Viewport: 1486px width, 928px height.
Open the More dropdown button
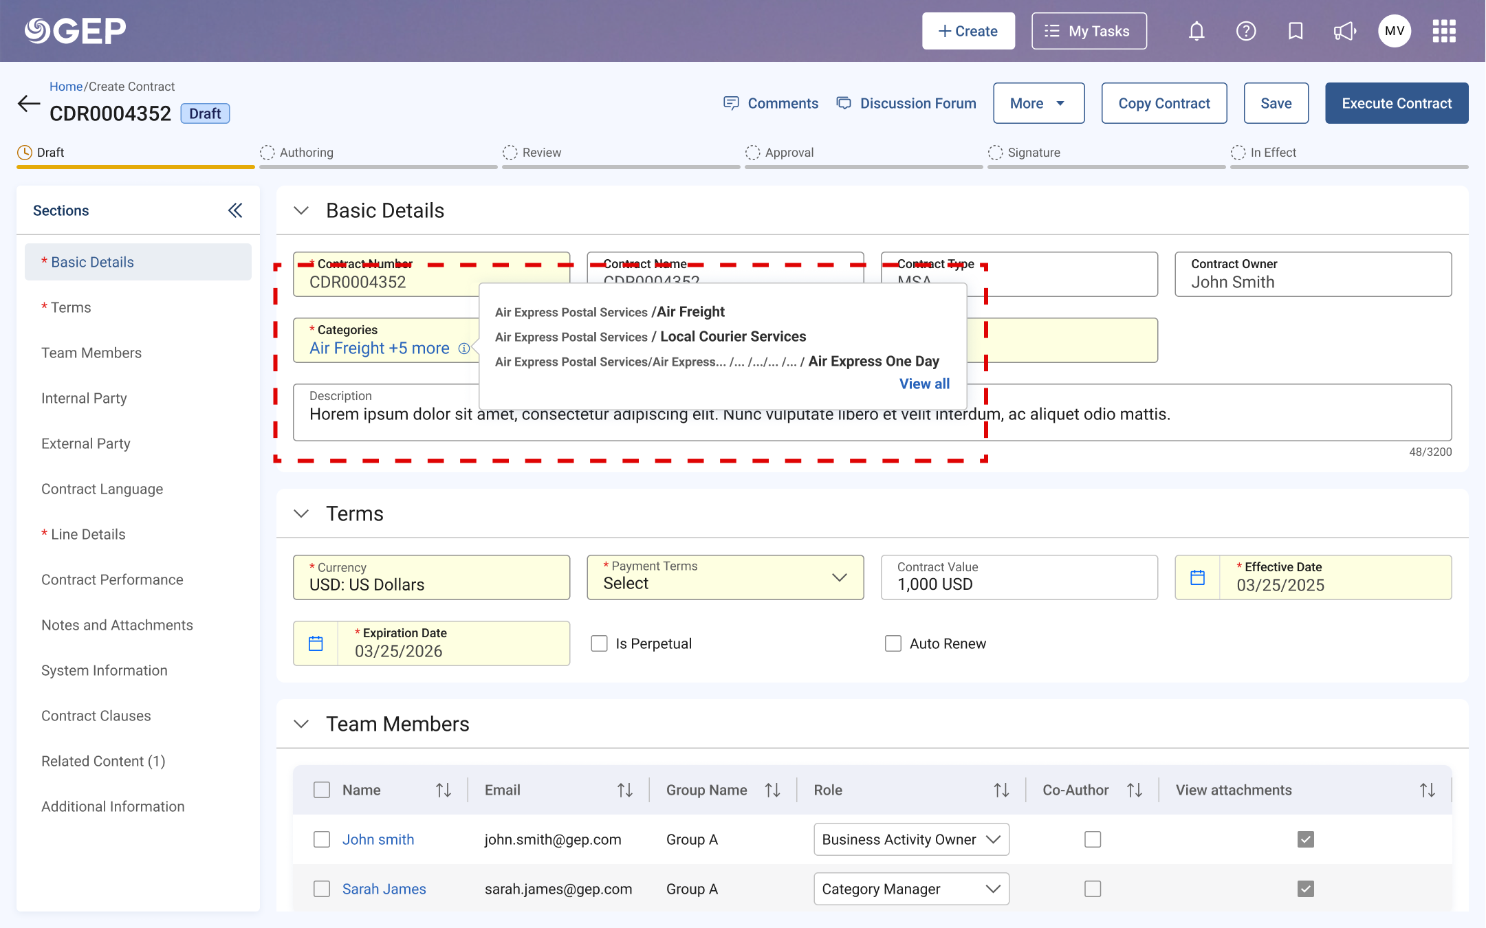1039,103
